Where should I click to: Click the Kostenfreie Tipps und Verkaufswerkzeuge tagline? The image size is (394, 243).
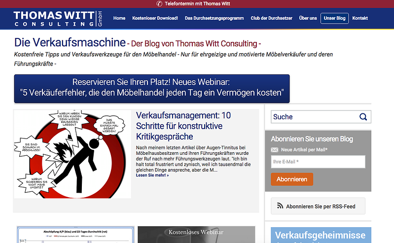[x=174, y=59]
